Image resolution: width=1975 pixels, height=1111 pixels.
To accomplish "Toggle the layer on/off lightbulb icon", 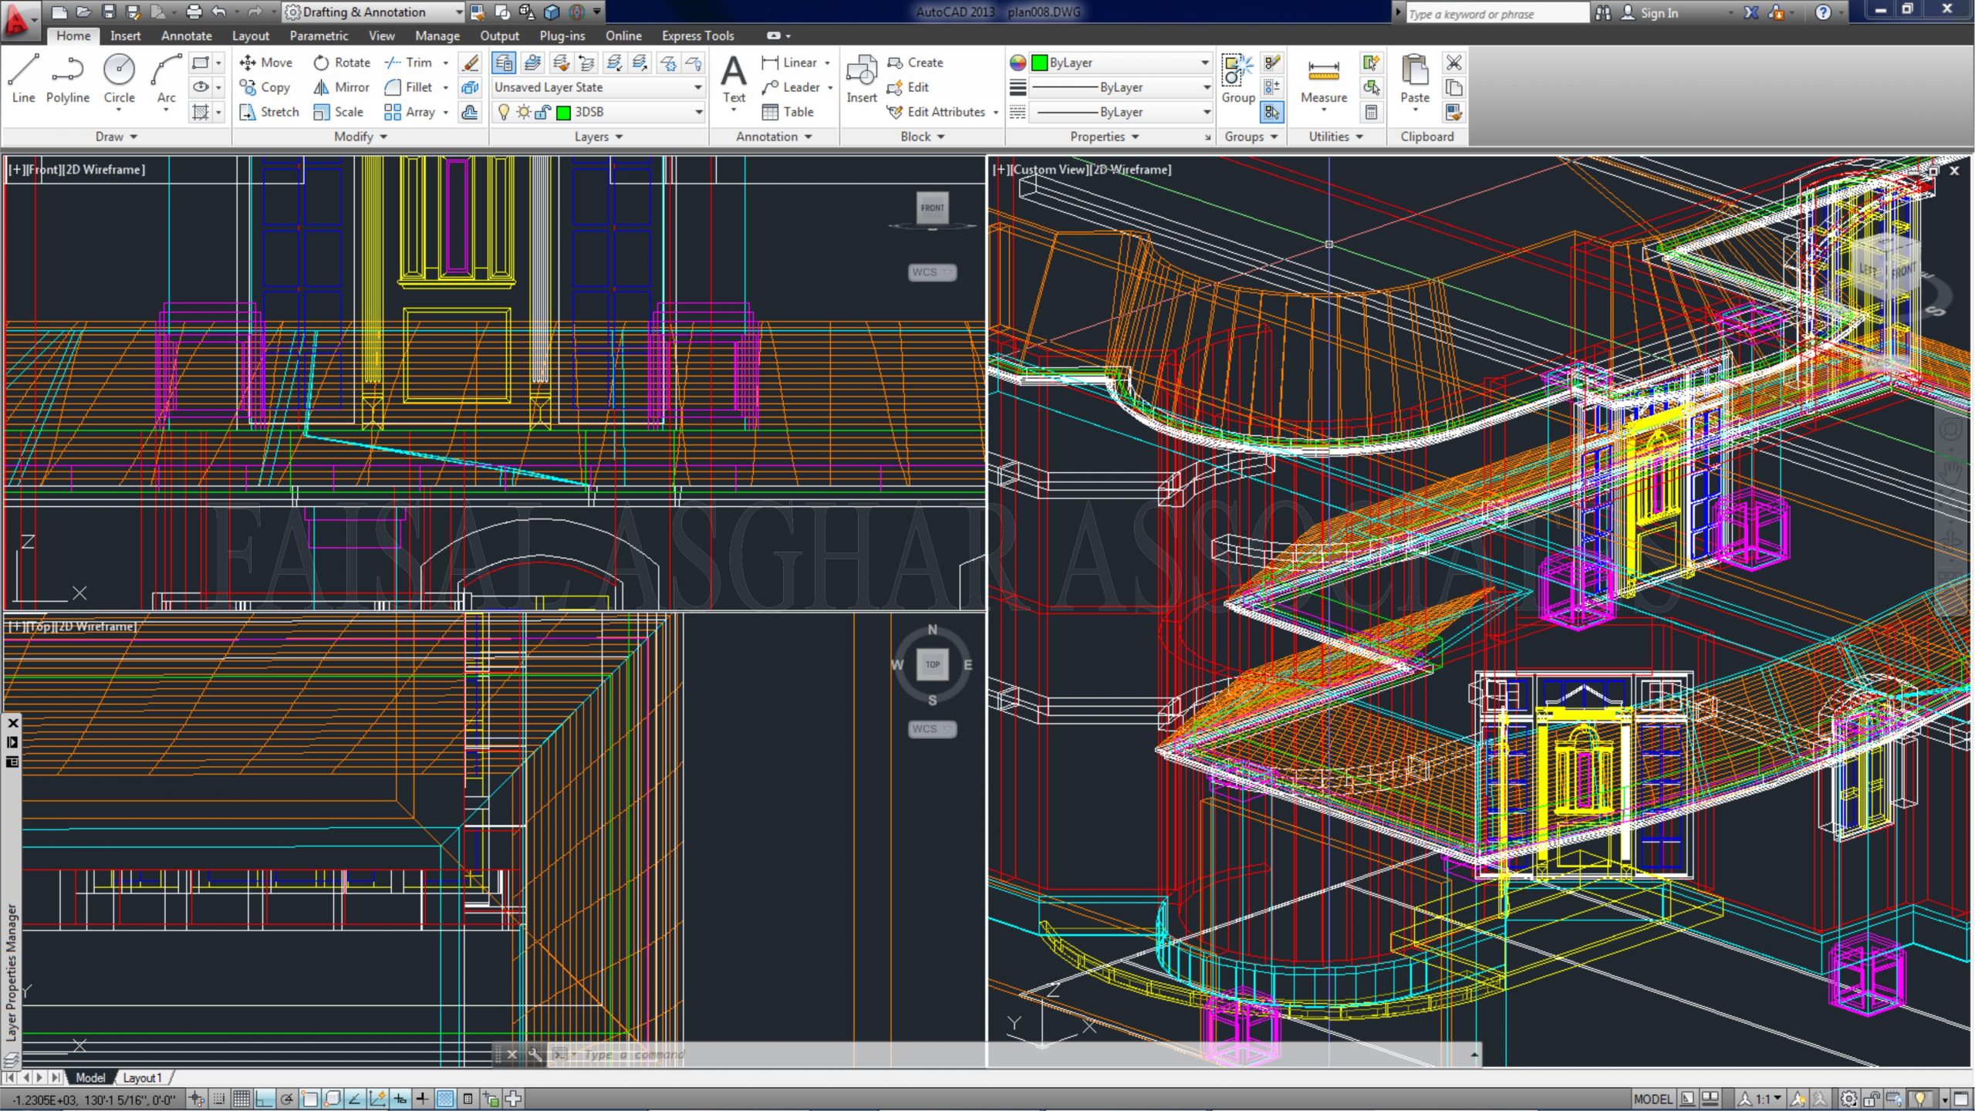I will (x=504, y=113).
